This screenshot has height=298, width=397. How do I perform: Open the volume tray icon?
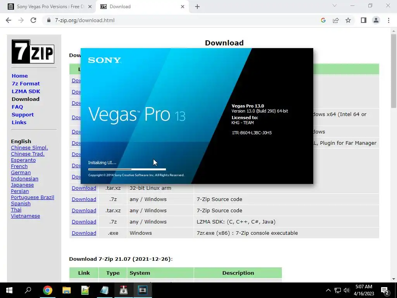(x=347, y=290)
